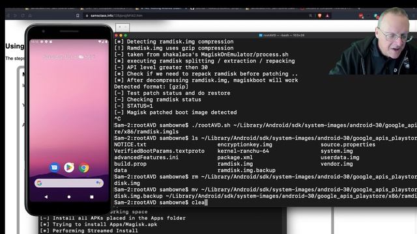Open the Messages app on the emulator
The height and width of the screenshot is (234, 417).
(55, 168)
